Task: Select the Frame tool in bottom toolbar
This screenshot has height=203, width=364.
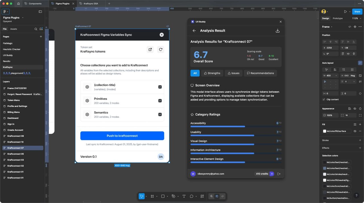Action: 152,196
